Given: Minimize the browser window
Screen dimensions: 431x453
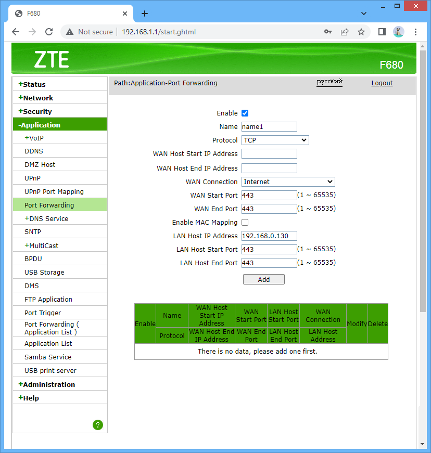Looking at the screenshot, I should 383,6.
